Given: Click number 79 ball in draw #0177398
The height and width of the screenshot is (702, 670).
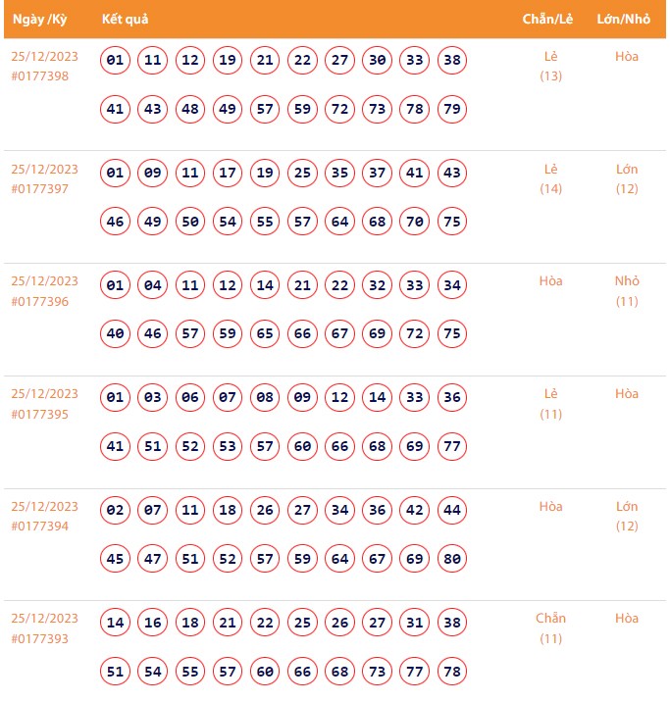Looking at the screenshot, I should click(452, 109).
